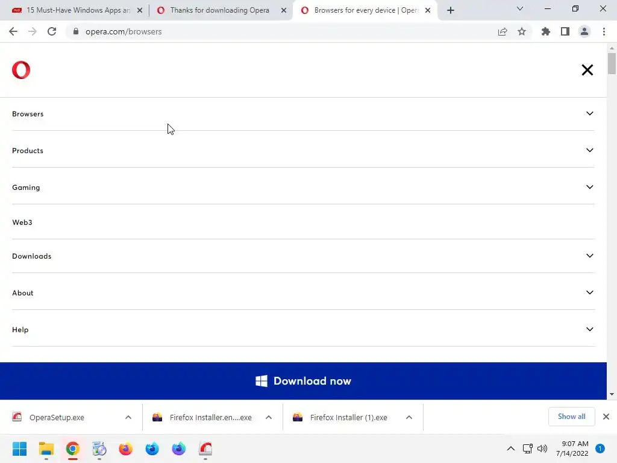
Task: Launch the blue Firefox Developer taskbar icon
Action: pos(152,449)
